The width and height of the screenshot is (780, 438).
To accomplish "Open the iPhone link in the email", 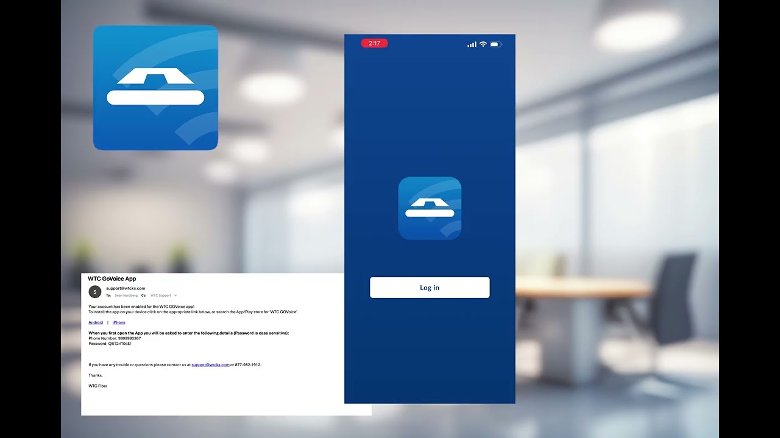I will (119, 322).
